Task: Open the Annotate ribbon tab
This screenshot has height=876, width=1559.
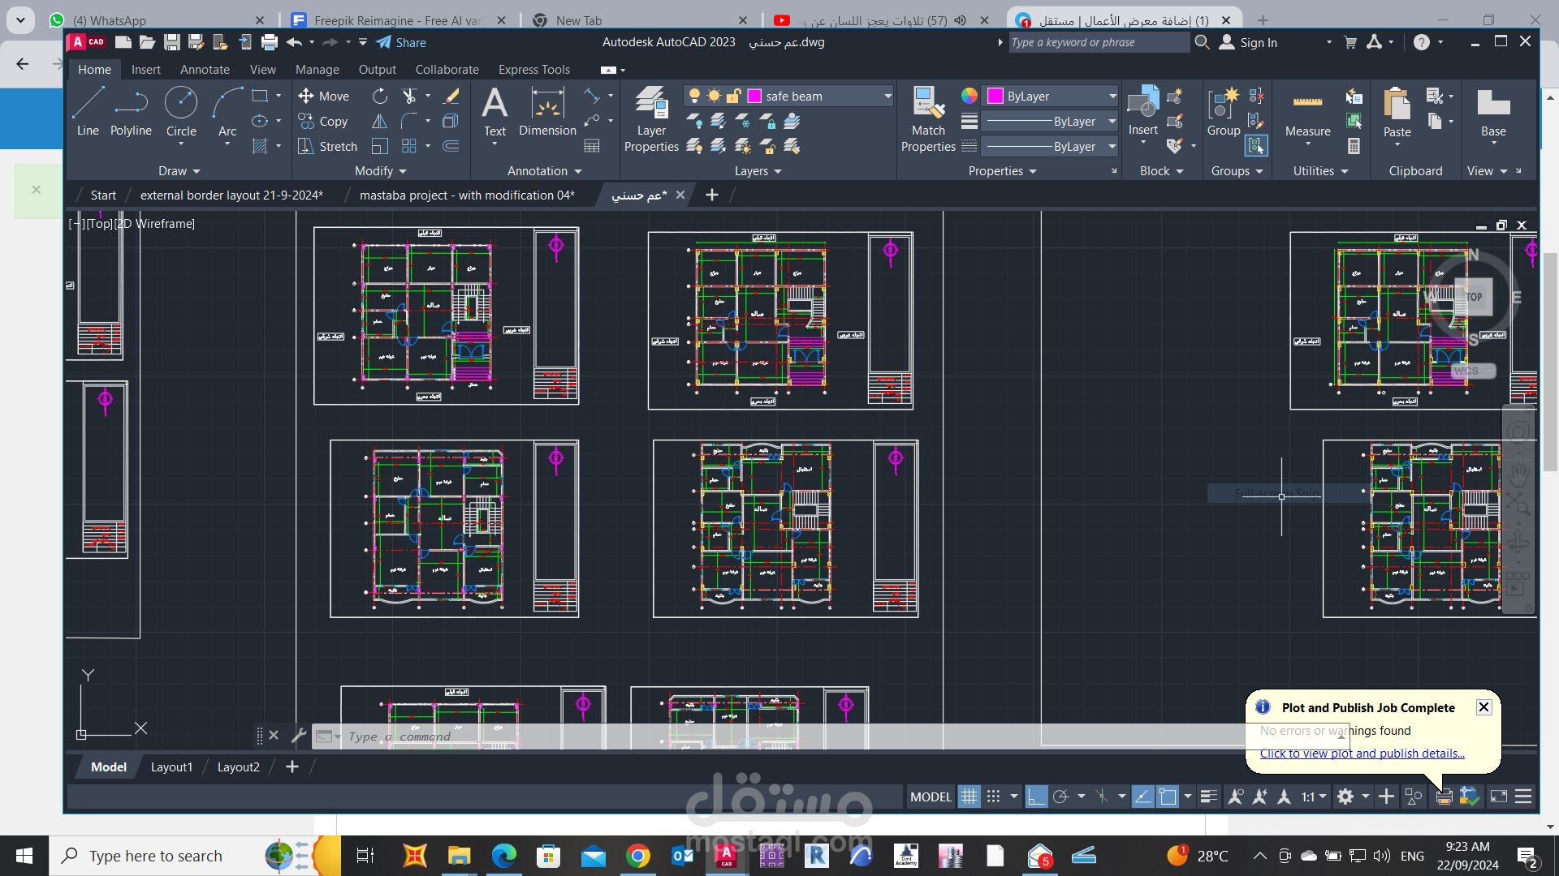Action: point(205,69)
